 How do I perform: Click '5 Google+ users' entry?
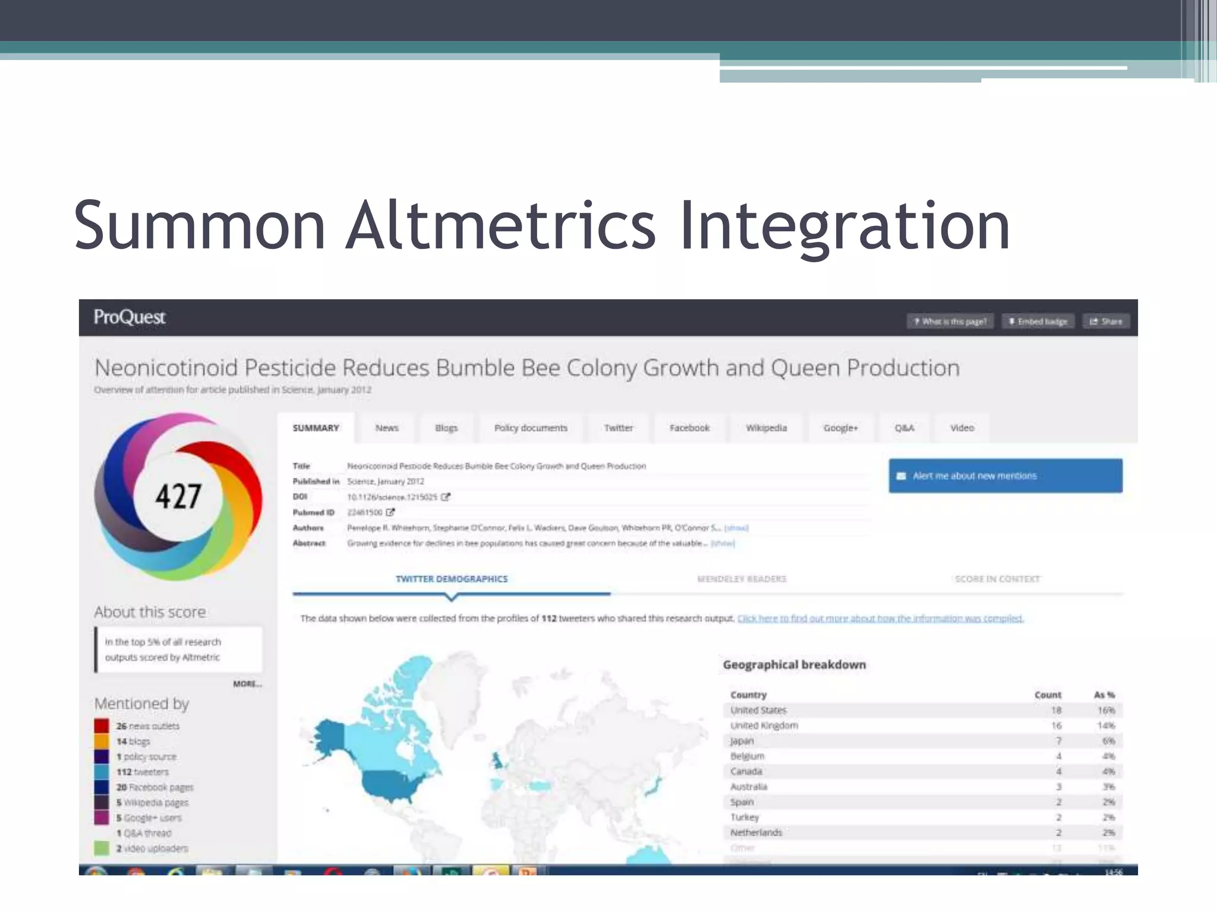[149, 818]
